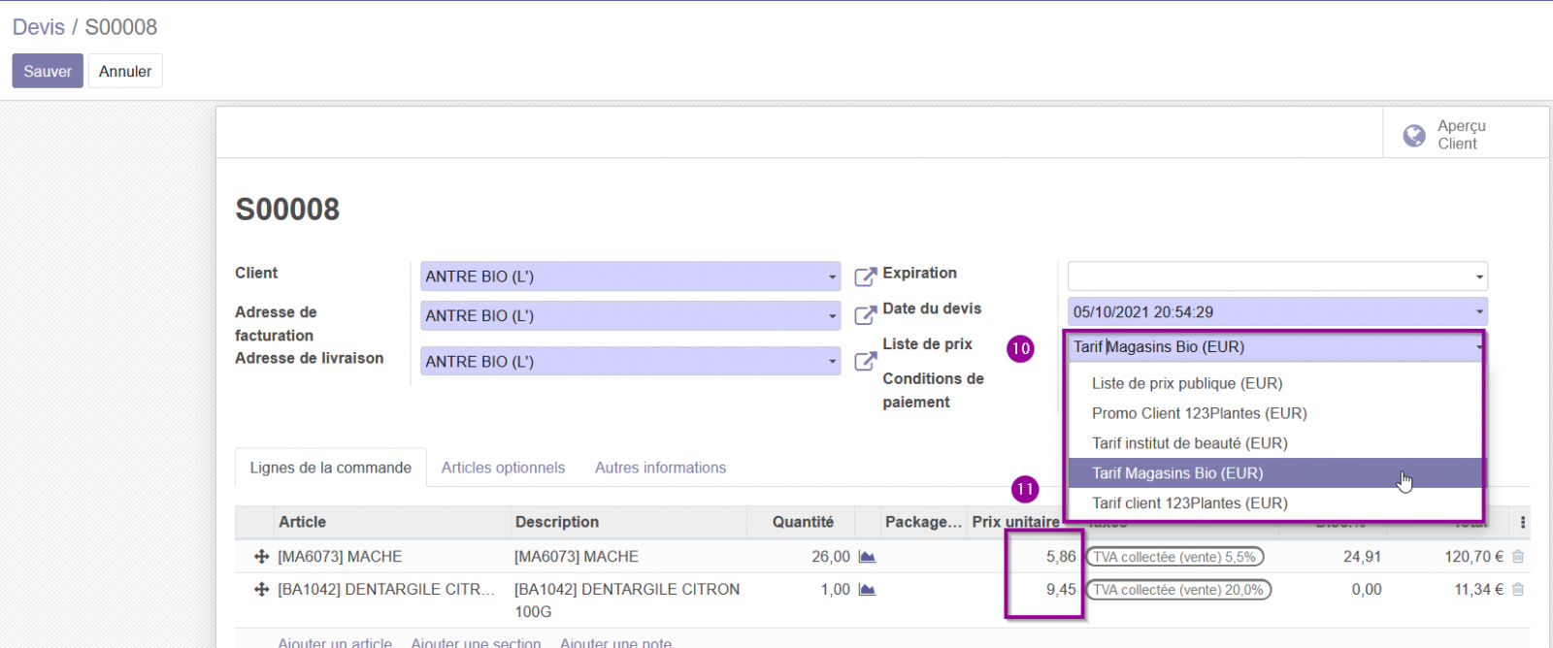Click the globe Aperçu Client icon
1553x648 pixels.
(x=1414, y=135)
